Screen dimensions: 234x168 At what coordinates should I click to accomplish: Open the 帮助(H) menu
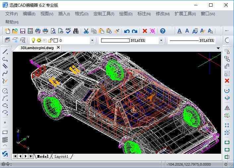(12, 22)
